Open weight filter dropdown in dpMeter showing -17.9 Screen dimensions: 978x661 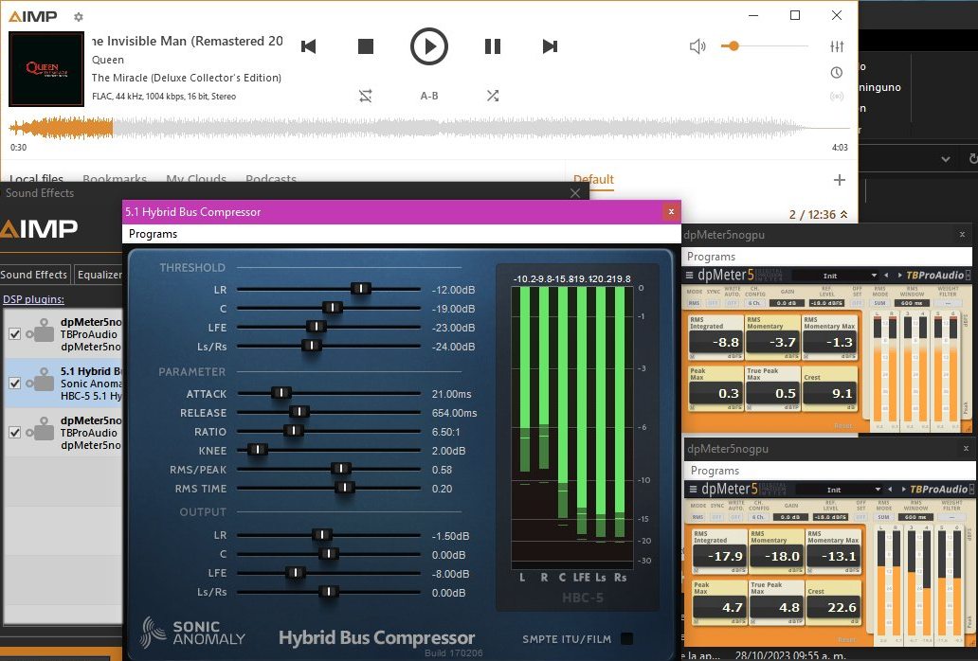(x=951, y=518)
